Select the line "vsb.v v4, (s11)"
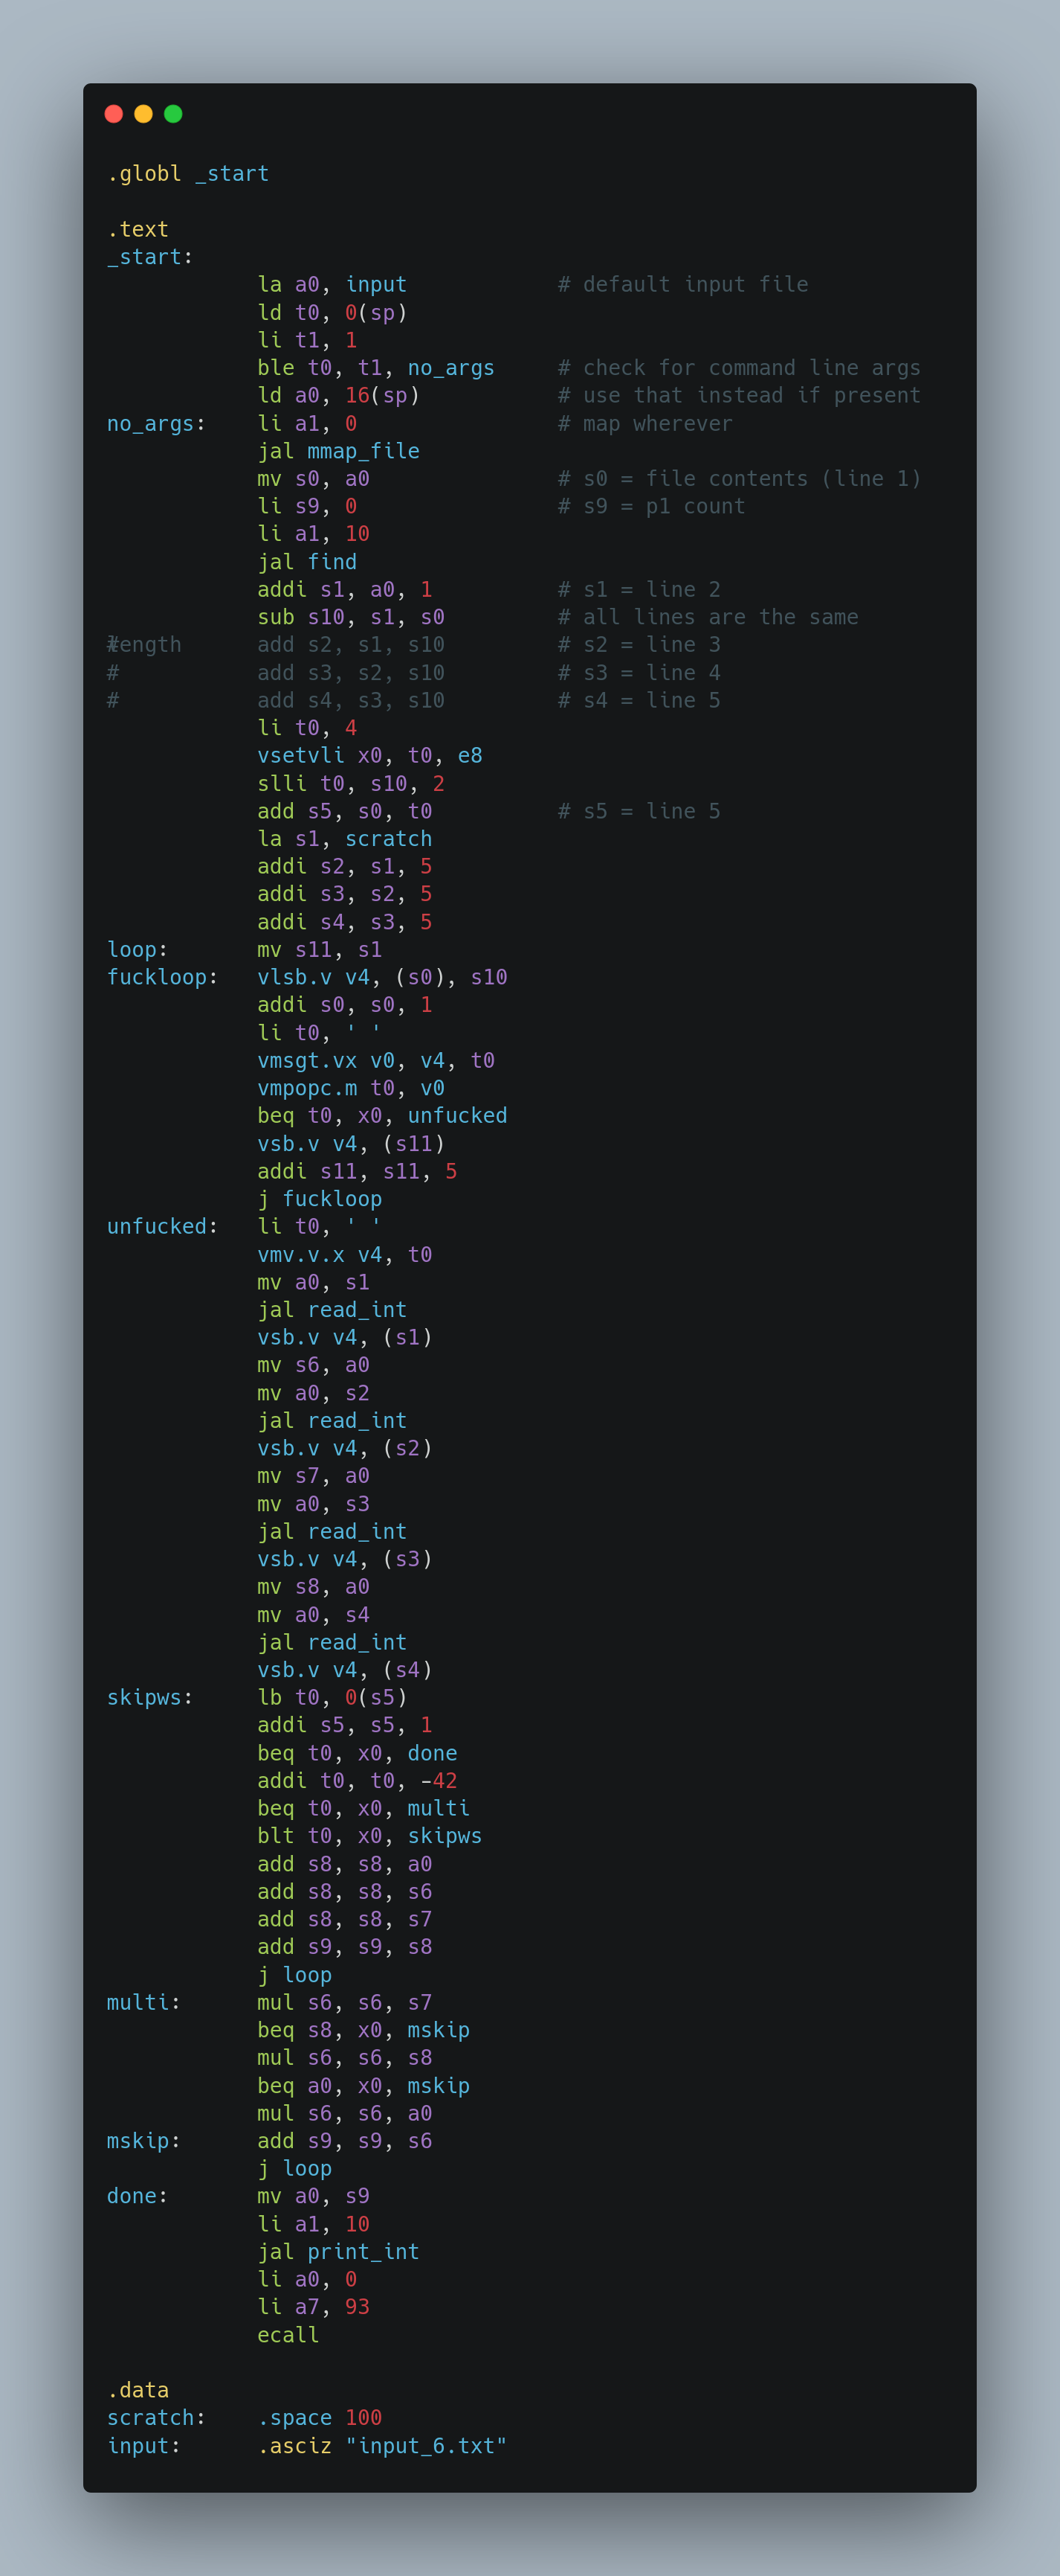This screenshot has width=1060, height=2576. coord(351,1143)
